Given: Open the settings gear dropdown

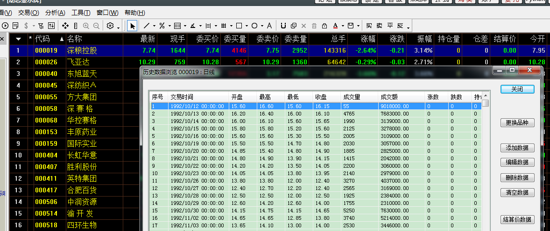Looking at the screenshot, I should click(x=113, y=26).
